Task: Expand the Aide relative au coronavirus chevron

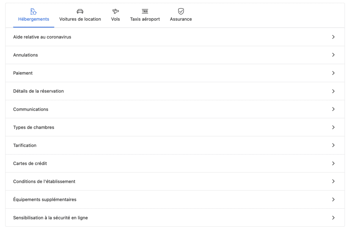Action: (x=333, y=37)
